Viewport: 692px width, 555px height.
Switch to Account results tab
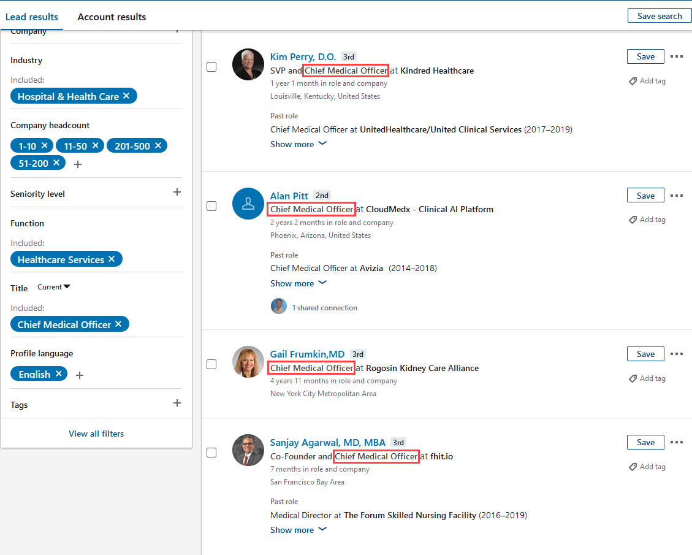click(x=112, y=17)
